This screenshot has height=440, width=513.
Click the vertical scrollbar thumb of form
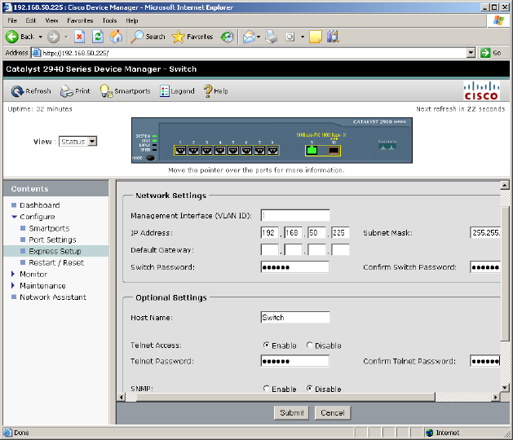[x=505, y=274]
